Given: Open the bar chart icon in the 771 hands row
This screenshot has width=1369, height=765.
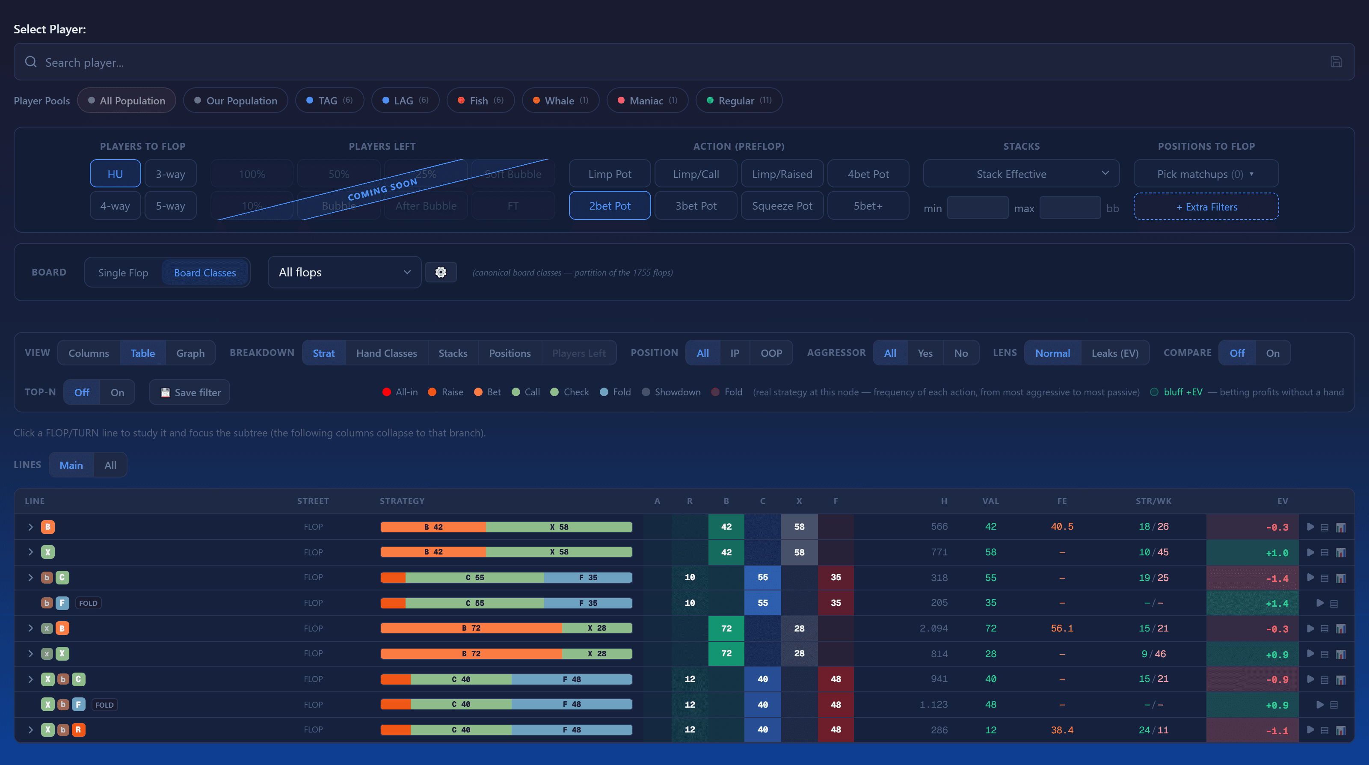Looking at the screenshot, I should point(1341,553).
